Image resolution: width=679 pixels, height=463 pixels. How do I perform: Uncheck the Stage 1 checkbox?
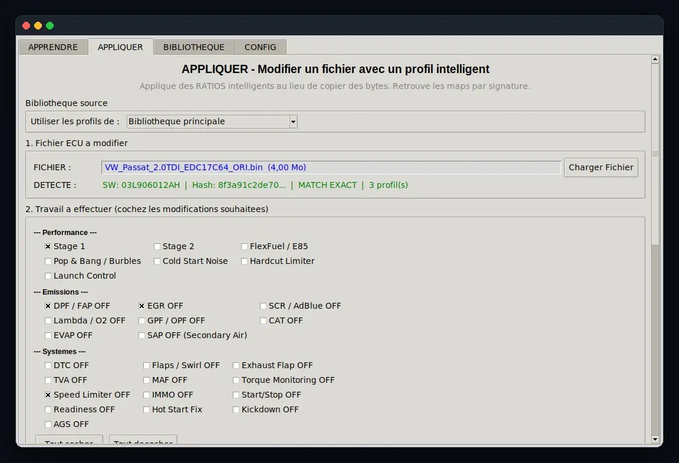point(48,246)
